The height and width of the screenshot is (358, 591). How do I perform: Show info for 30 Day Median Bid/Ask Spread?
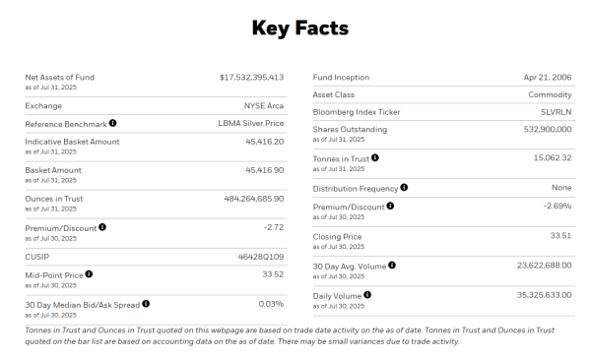pyautogui.click(x=146, y=304)
